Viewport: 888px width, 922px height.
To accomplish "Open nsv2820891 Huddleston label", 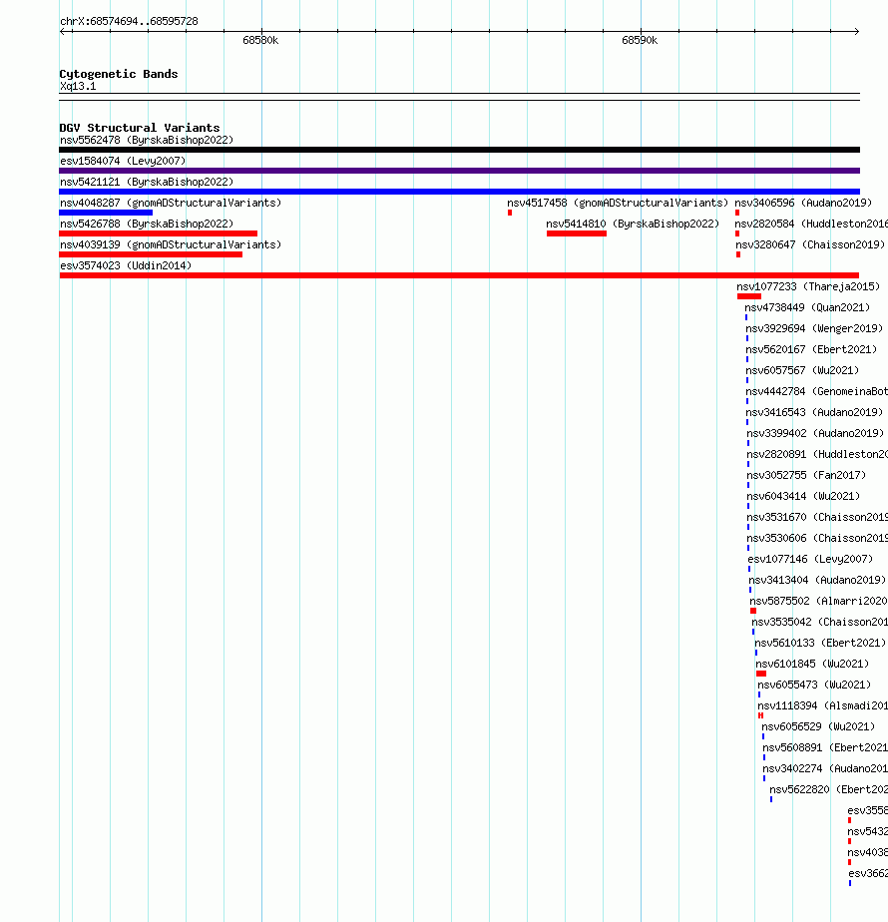I will (817, 455).
